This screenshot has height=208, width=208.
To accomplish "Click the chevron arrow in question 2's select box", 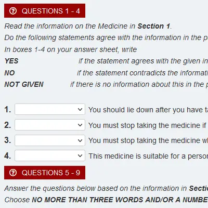I will pyautogui.click(x=80, y=125).
